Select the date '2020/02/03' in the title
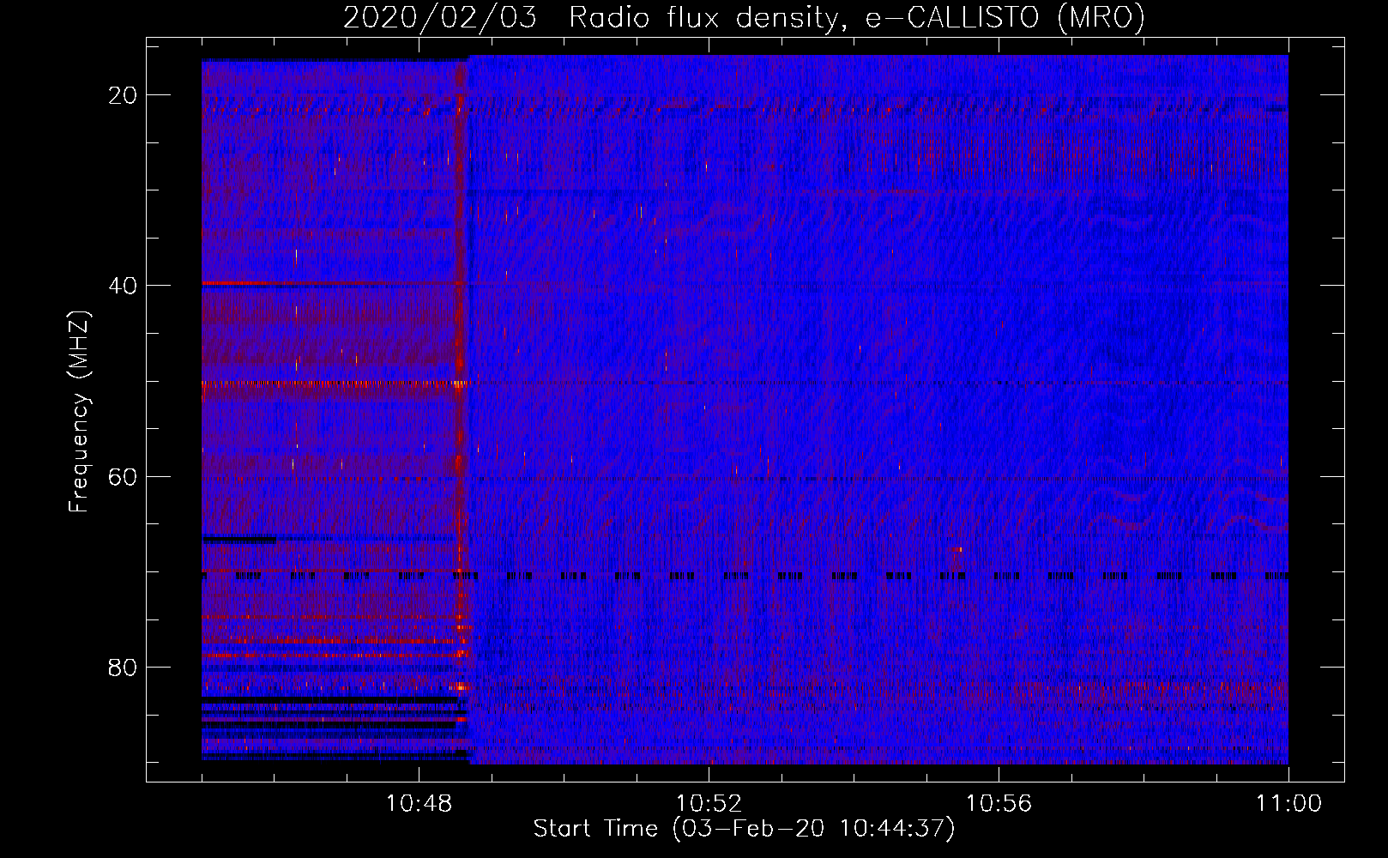Screen dimensions: 1388x858 [440, 18]
